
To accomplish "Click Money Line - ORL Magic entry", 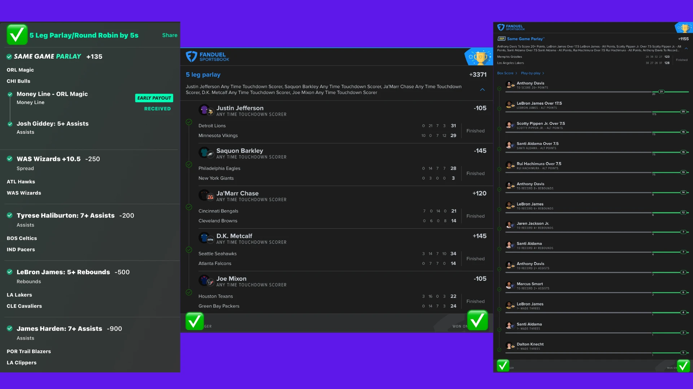I will [x=52, y=94].
